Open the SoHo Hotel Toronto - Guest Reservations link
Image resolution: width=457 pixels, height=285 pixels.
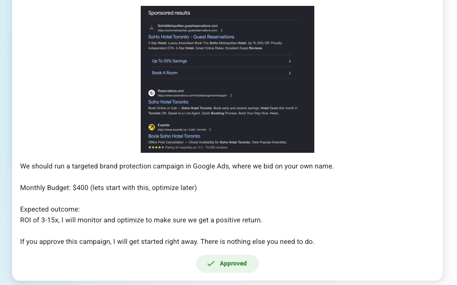click(x=191, y=37)
